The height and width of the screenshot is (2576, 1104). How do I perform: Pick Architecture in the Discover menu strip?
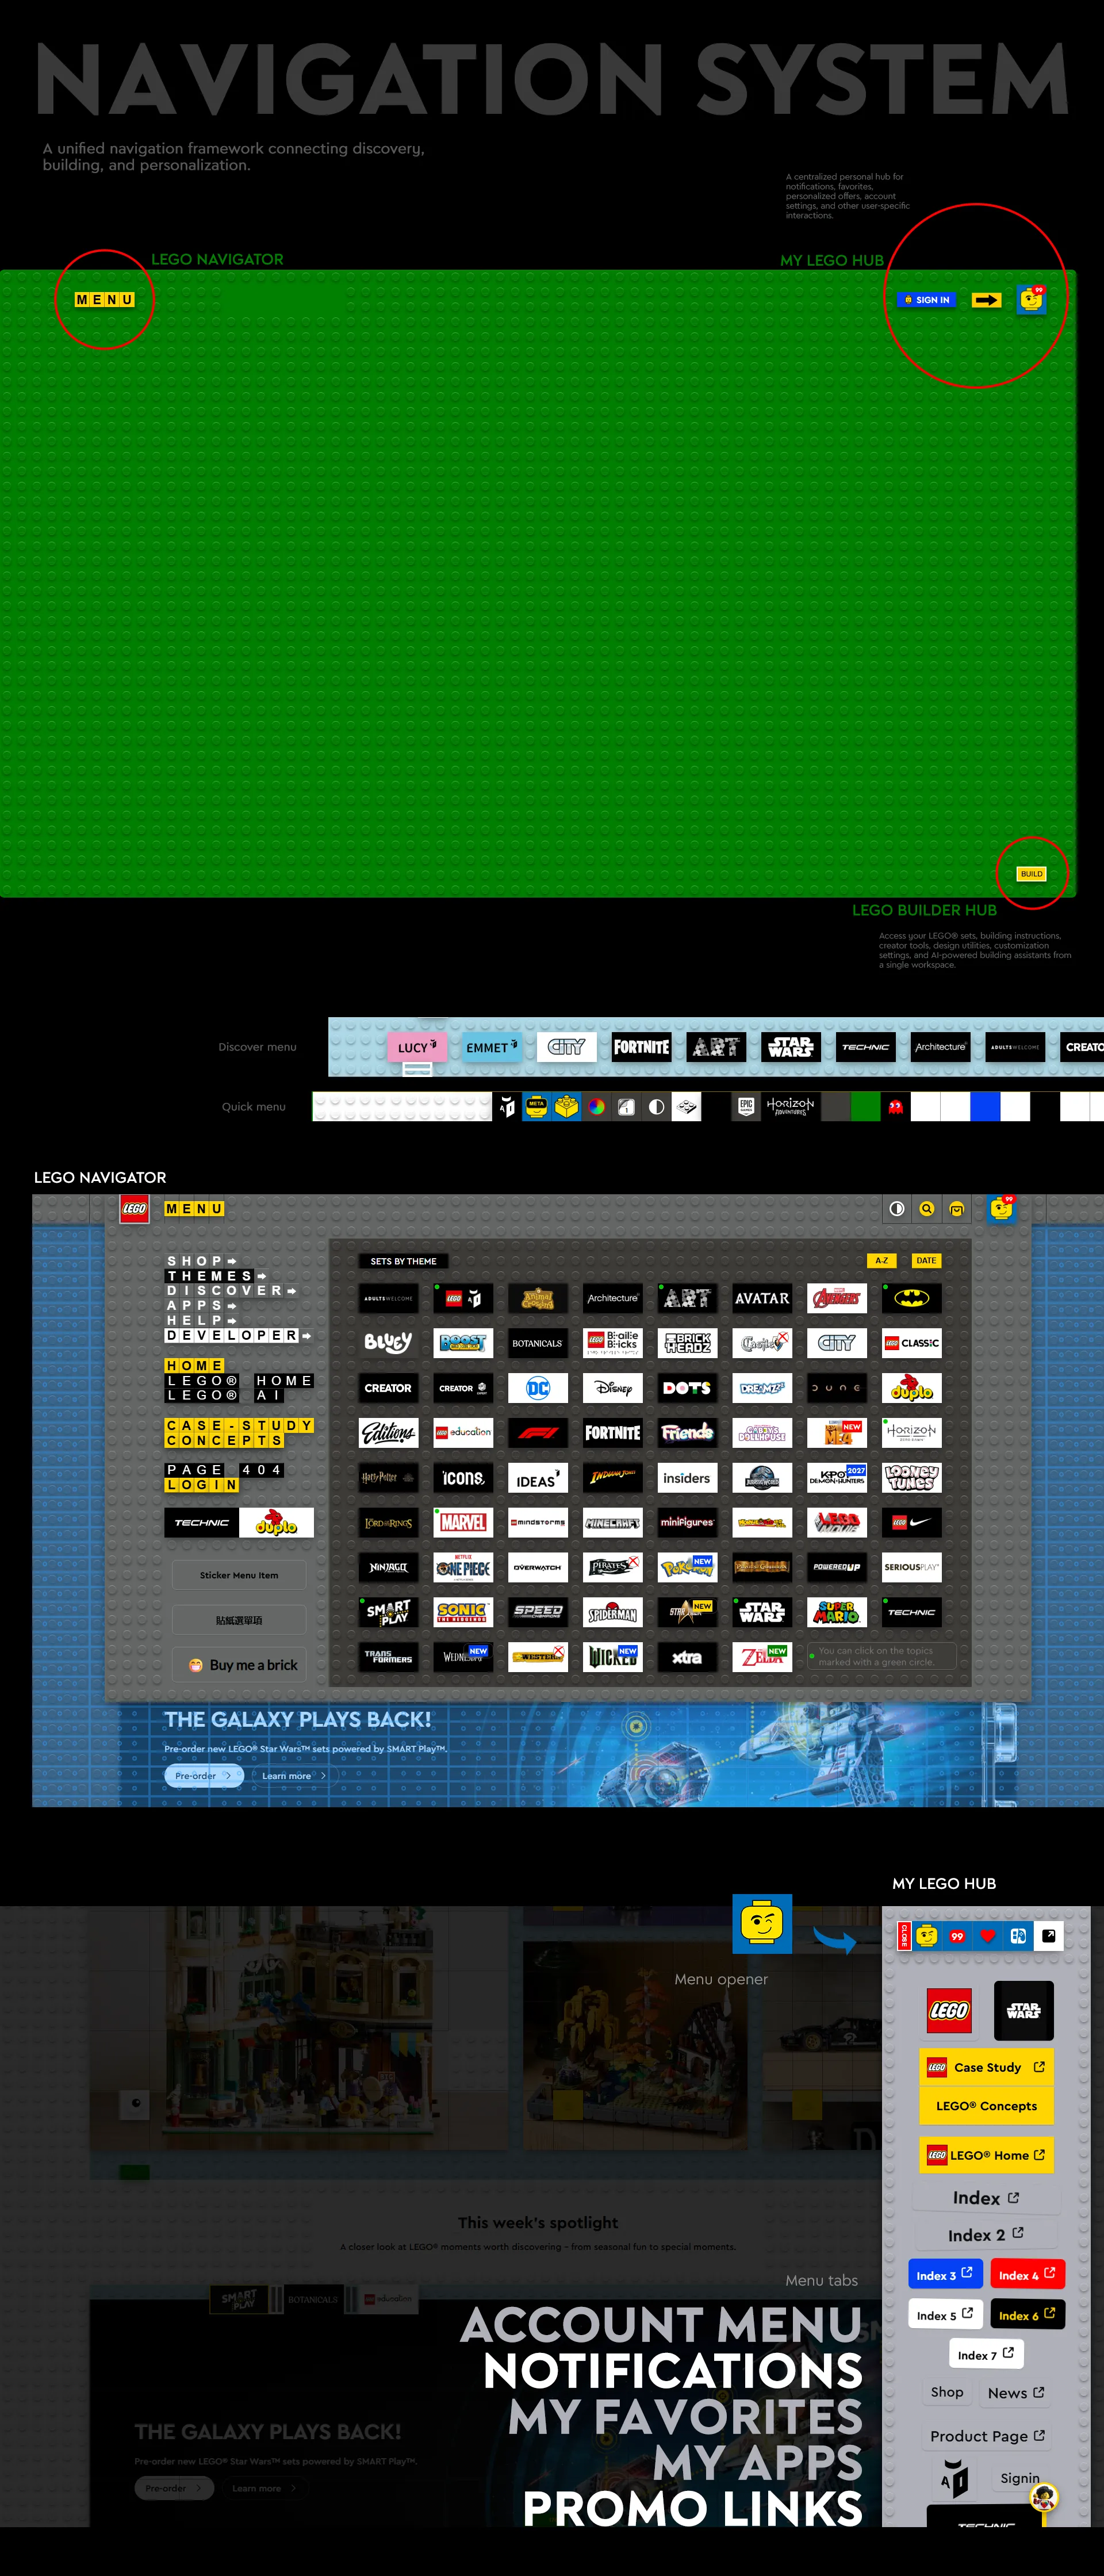[940, 1047]
